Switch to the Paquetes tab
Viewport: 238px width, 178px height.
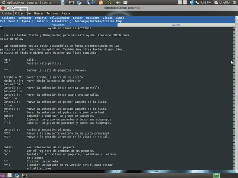tap(58, 25)
